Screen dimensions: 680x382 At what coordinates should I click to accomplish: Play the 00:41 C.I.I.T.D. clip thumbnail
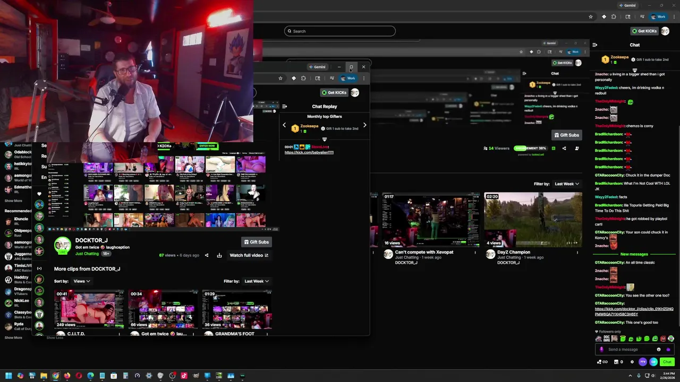[x=89, y=309]
